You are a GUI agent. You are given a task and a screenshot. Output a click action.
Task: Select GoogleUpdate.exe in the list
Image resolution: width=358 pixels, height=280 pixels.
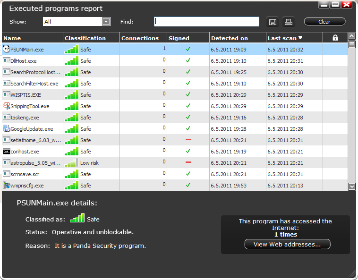coord(32,129)
